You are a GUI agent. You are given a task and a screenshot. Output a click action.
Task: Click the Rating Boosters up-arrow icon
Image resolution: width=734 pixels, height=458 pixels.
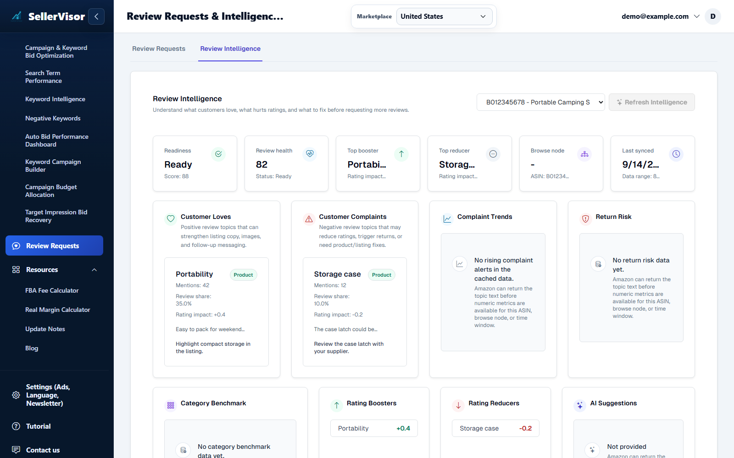pos(337,405)
